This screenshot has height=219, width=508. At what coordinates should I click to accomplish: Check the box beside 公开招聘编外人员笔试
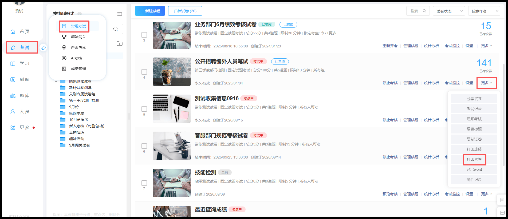(x=144, y=72)
